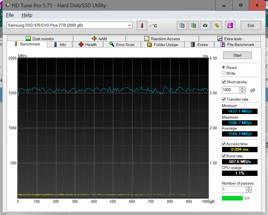This screenshot has width=268, height=215.
Task: Click the yellow options icon
Action: pos(217,25)
